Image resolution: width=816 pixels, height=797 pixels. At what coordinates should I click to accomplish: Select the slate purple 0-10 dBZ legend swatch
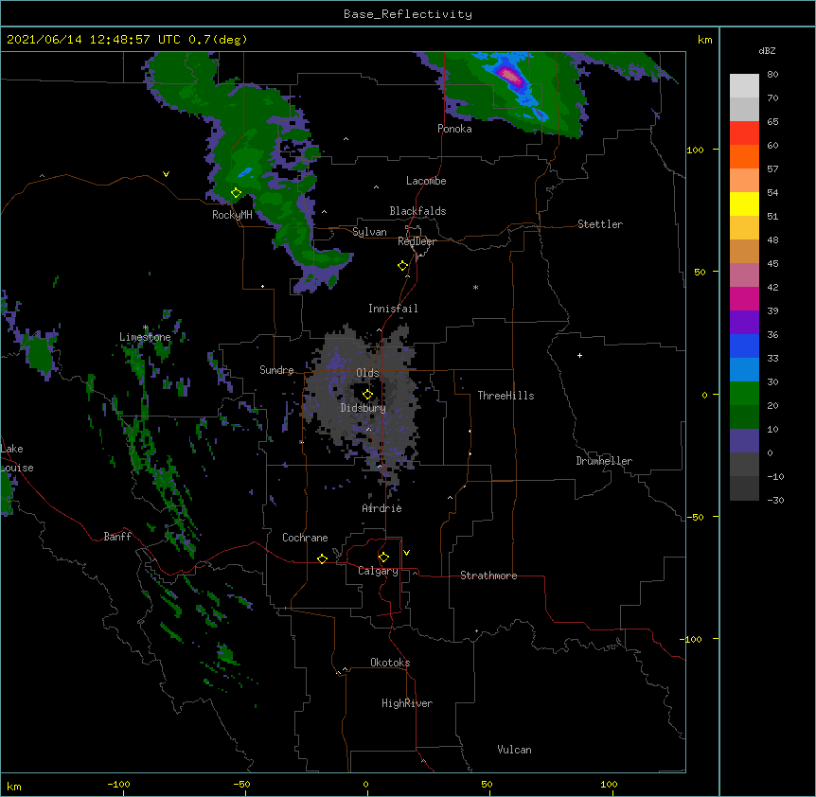744,441
